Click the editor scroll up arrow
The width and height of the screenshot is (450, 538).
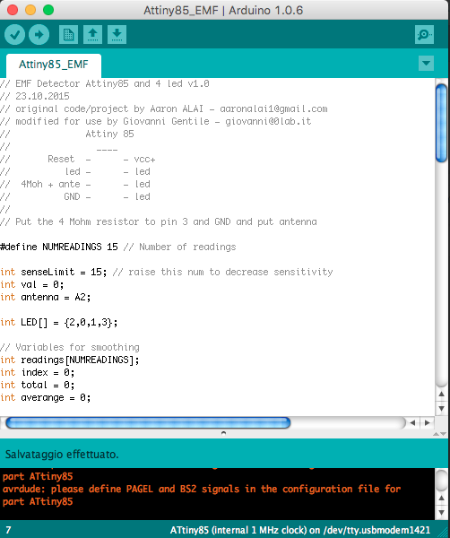(442, 395)
